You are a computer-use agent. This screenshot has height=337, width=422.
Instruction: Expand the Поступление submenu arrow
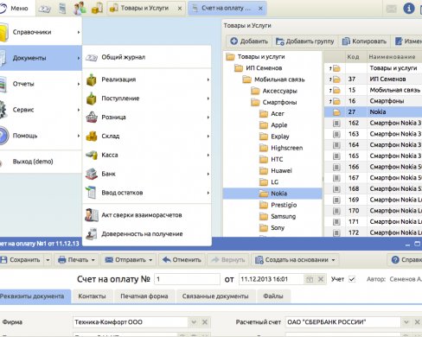(x=208, y=99)
